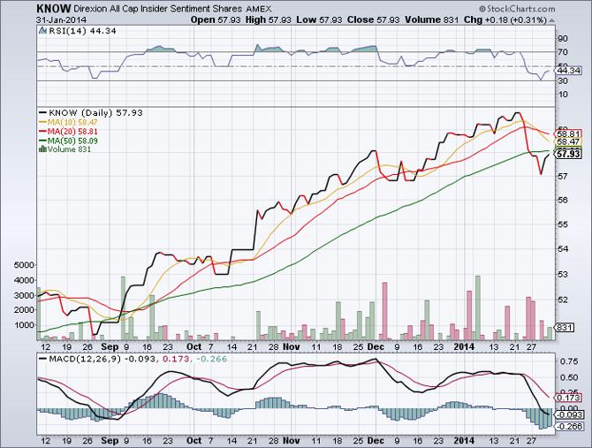Click the Close 57.93 value
Image resolution: width=592 pixels, height=448 pixels.
point(373,19)
